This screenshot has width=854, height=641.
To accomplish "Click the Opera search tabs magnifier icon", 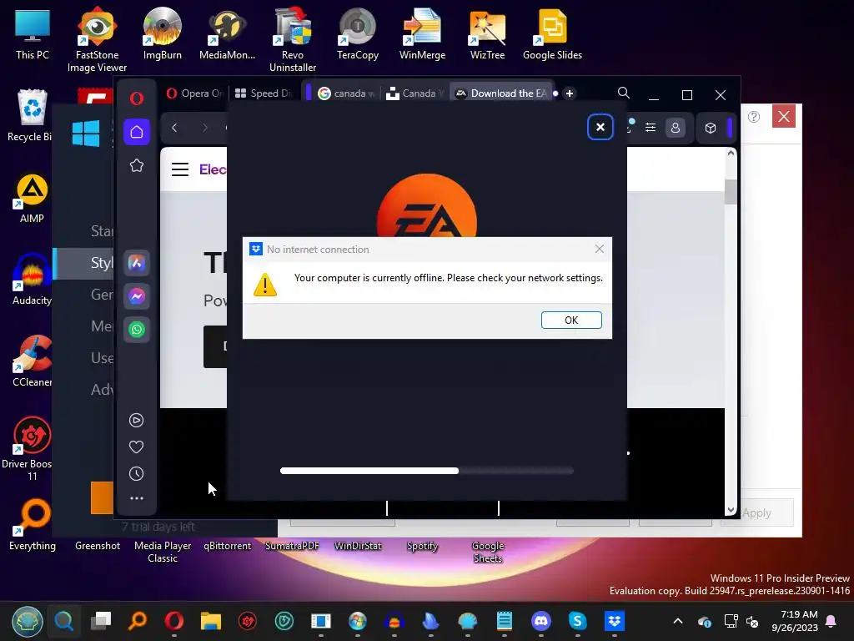I will click(x=624, y=93).
